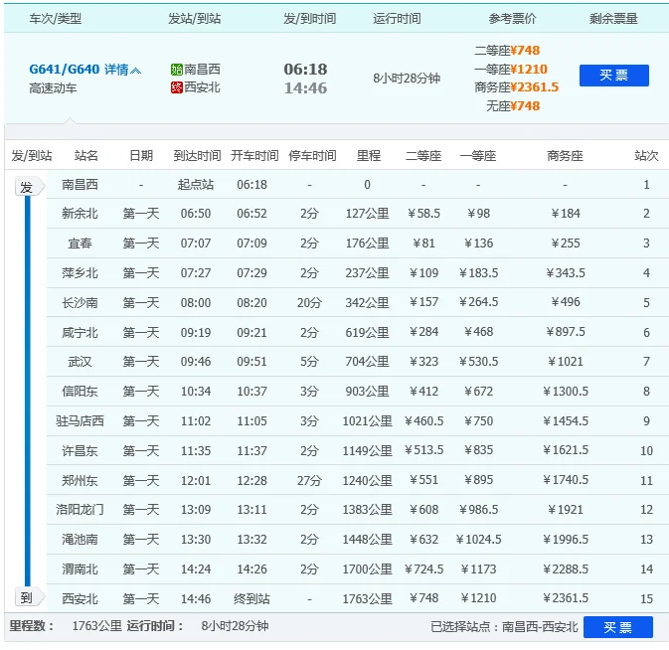Click the 洛阳龙门 station row name
The image size is (669, 650).
click(x=80, y=510)
